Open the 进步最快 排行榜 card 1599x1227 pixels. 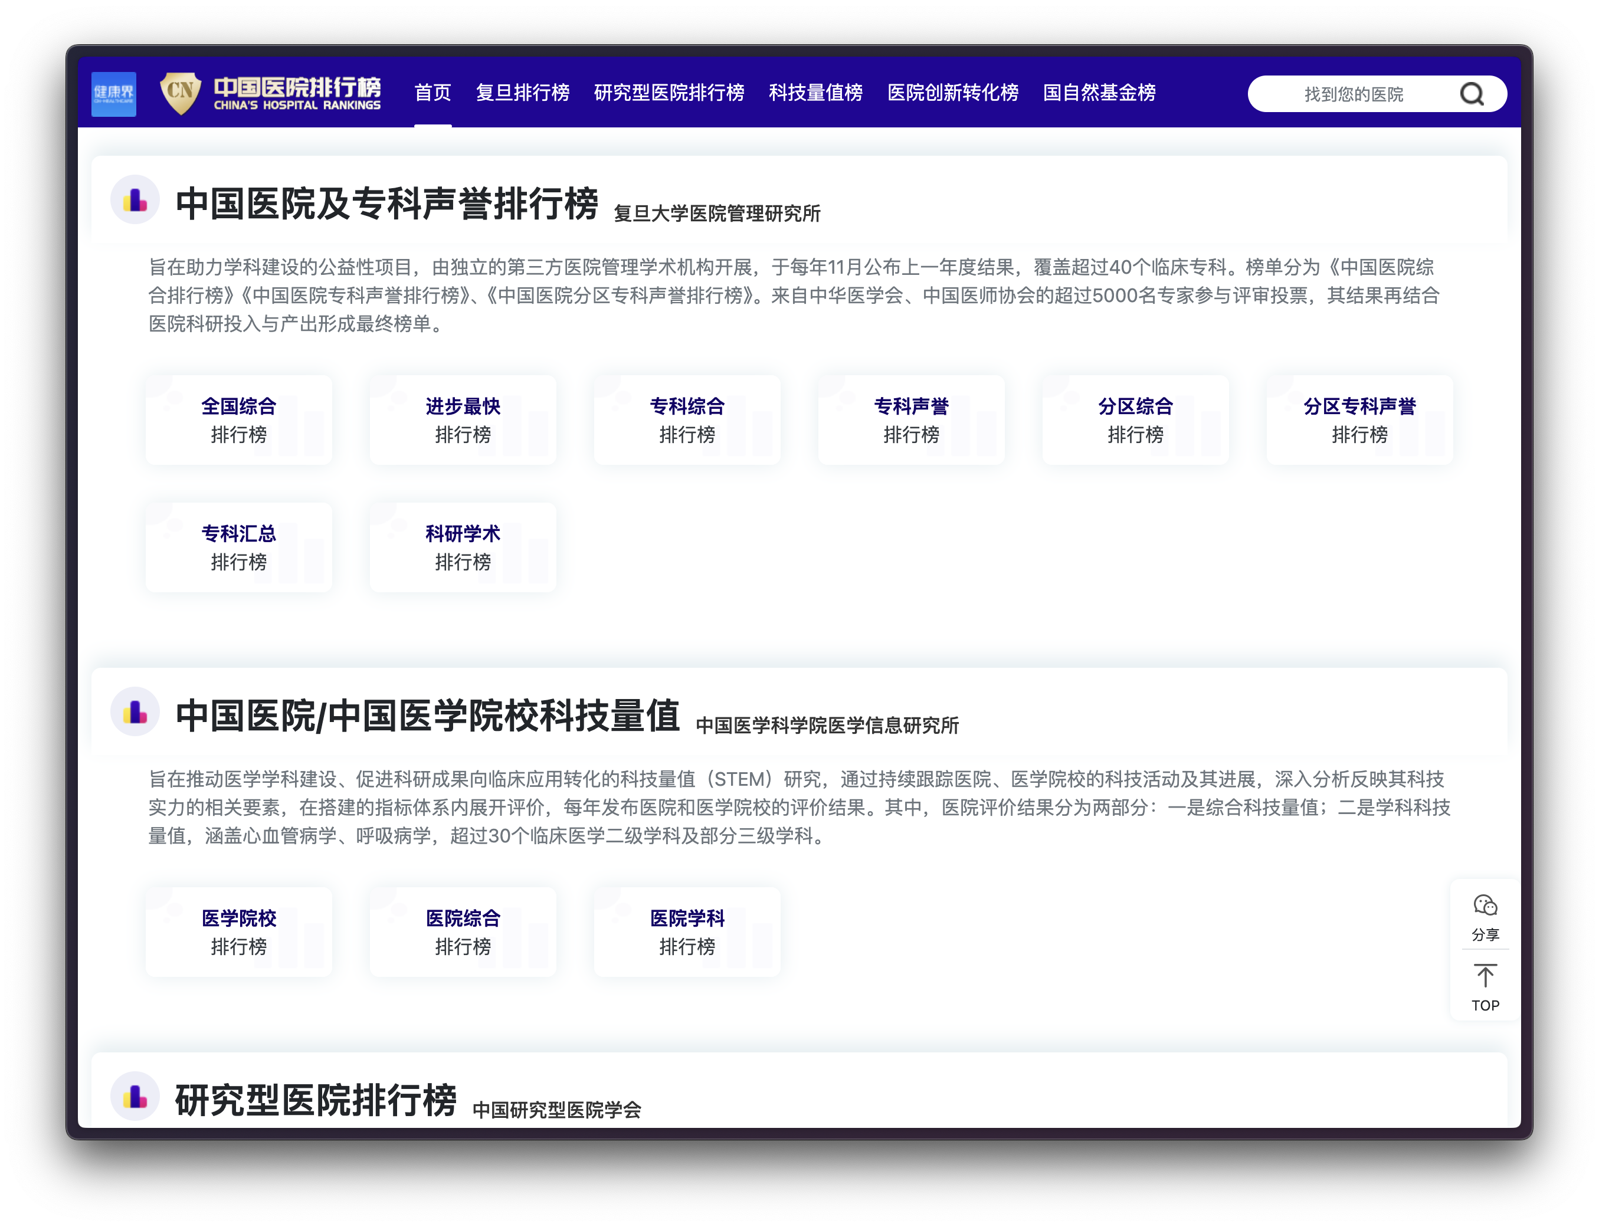pos(463,420)
